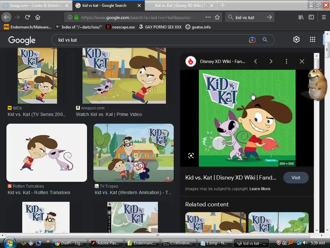Click the scroll down arrow of preview panel
The height and width of the screenshot is (248, 330).
[x=316, y=231]
